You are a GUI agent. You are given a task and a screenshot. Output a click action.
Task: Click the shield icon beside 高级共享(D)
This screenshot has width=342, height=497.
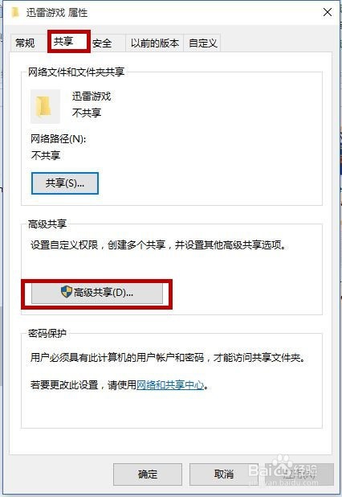[x=67, y=292]
